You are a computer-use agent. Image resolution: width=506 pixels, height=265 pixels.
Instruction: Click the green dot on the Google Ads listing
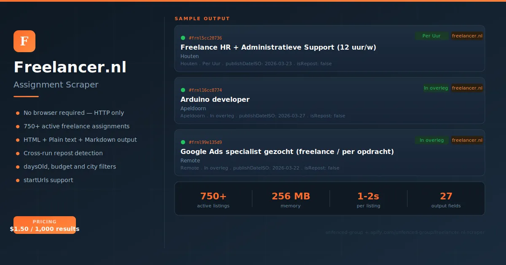(183, 142)
